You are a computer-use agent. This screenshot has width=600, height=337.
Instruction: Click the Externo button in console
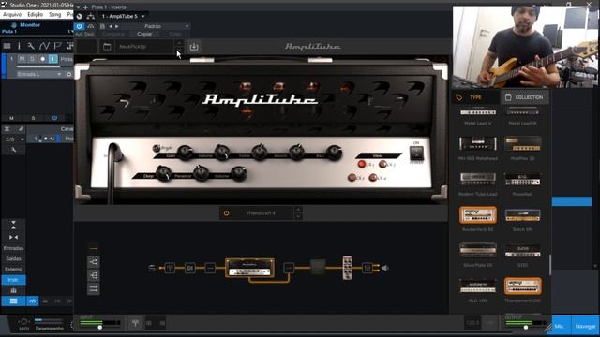tap(13, 270)
